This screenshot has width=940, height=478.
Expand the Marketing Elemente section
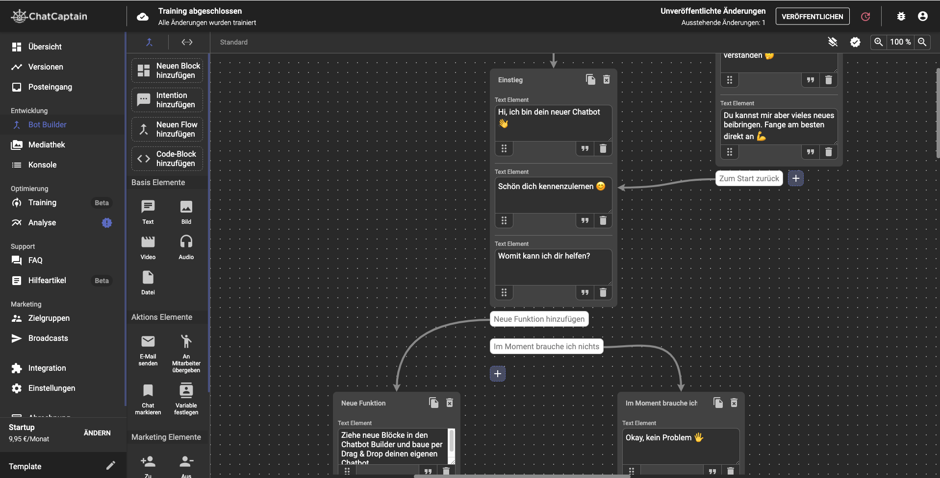pyautogui.click(x=166, y=437)
